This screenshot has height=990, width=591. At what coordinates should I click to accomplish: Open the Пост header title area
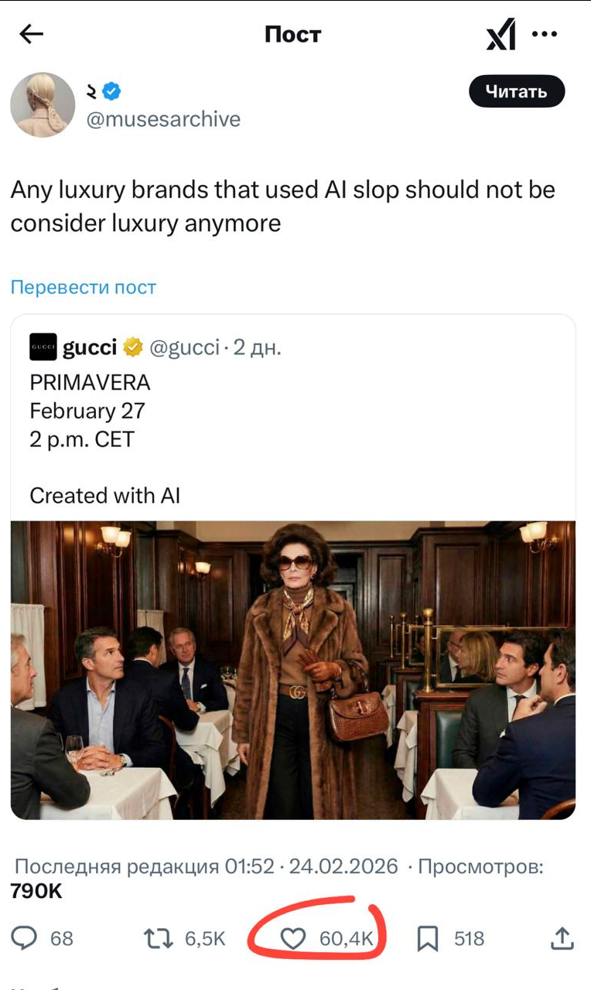coord(292,33)
